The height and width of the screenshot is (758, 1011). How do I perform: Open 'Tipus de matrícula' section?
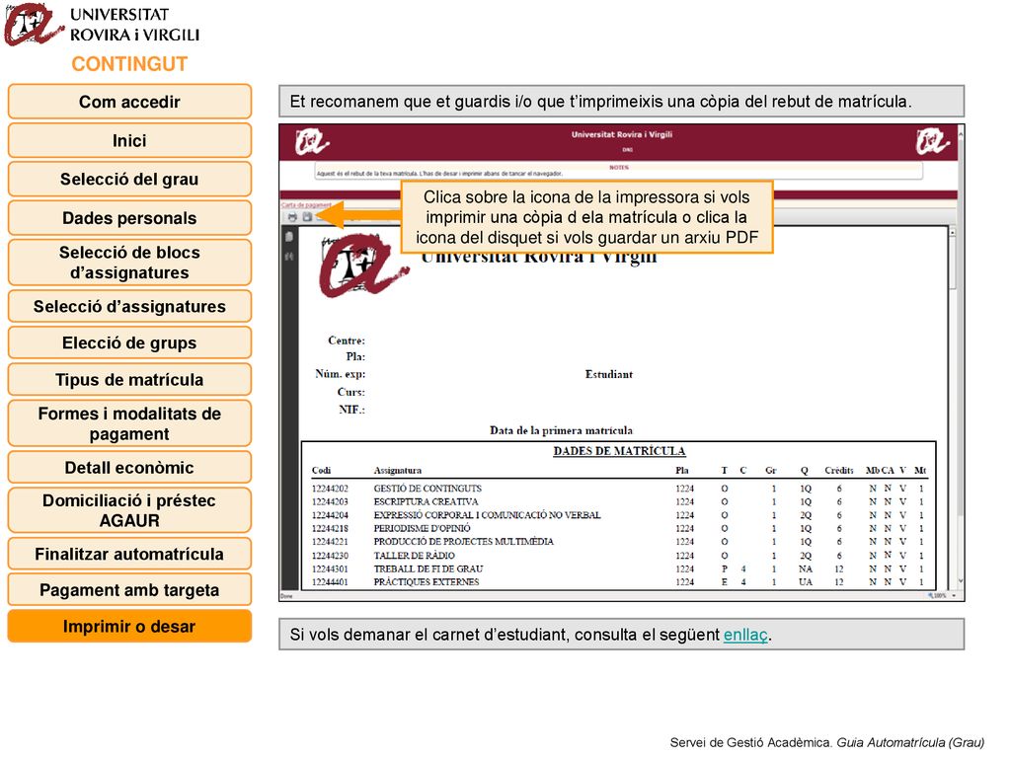pos(129,380)
